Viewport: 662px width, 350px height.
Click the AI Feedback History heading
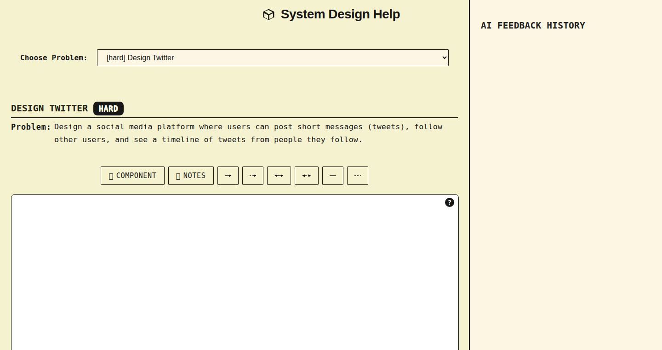[x=533, y=26]
